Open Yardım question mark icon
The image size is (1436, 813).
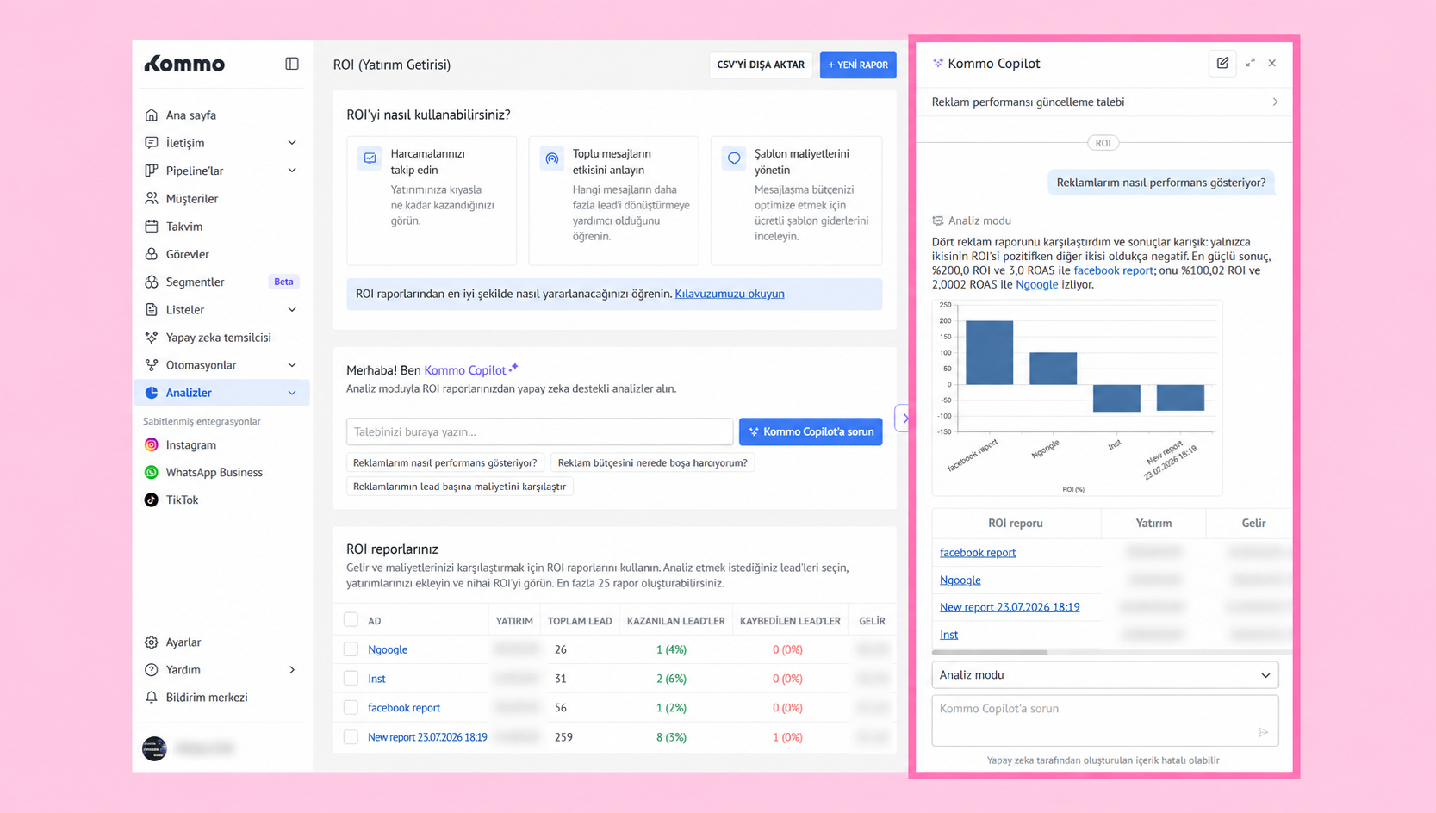point(152,669)
